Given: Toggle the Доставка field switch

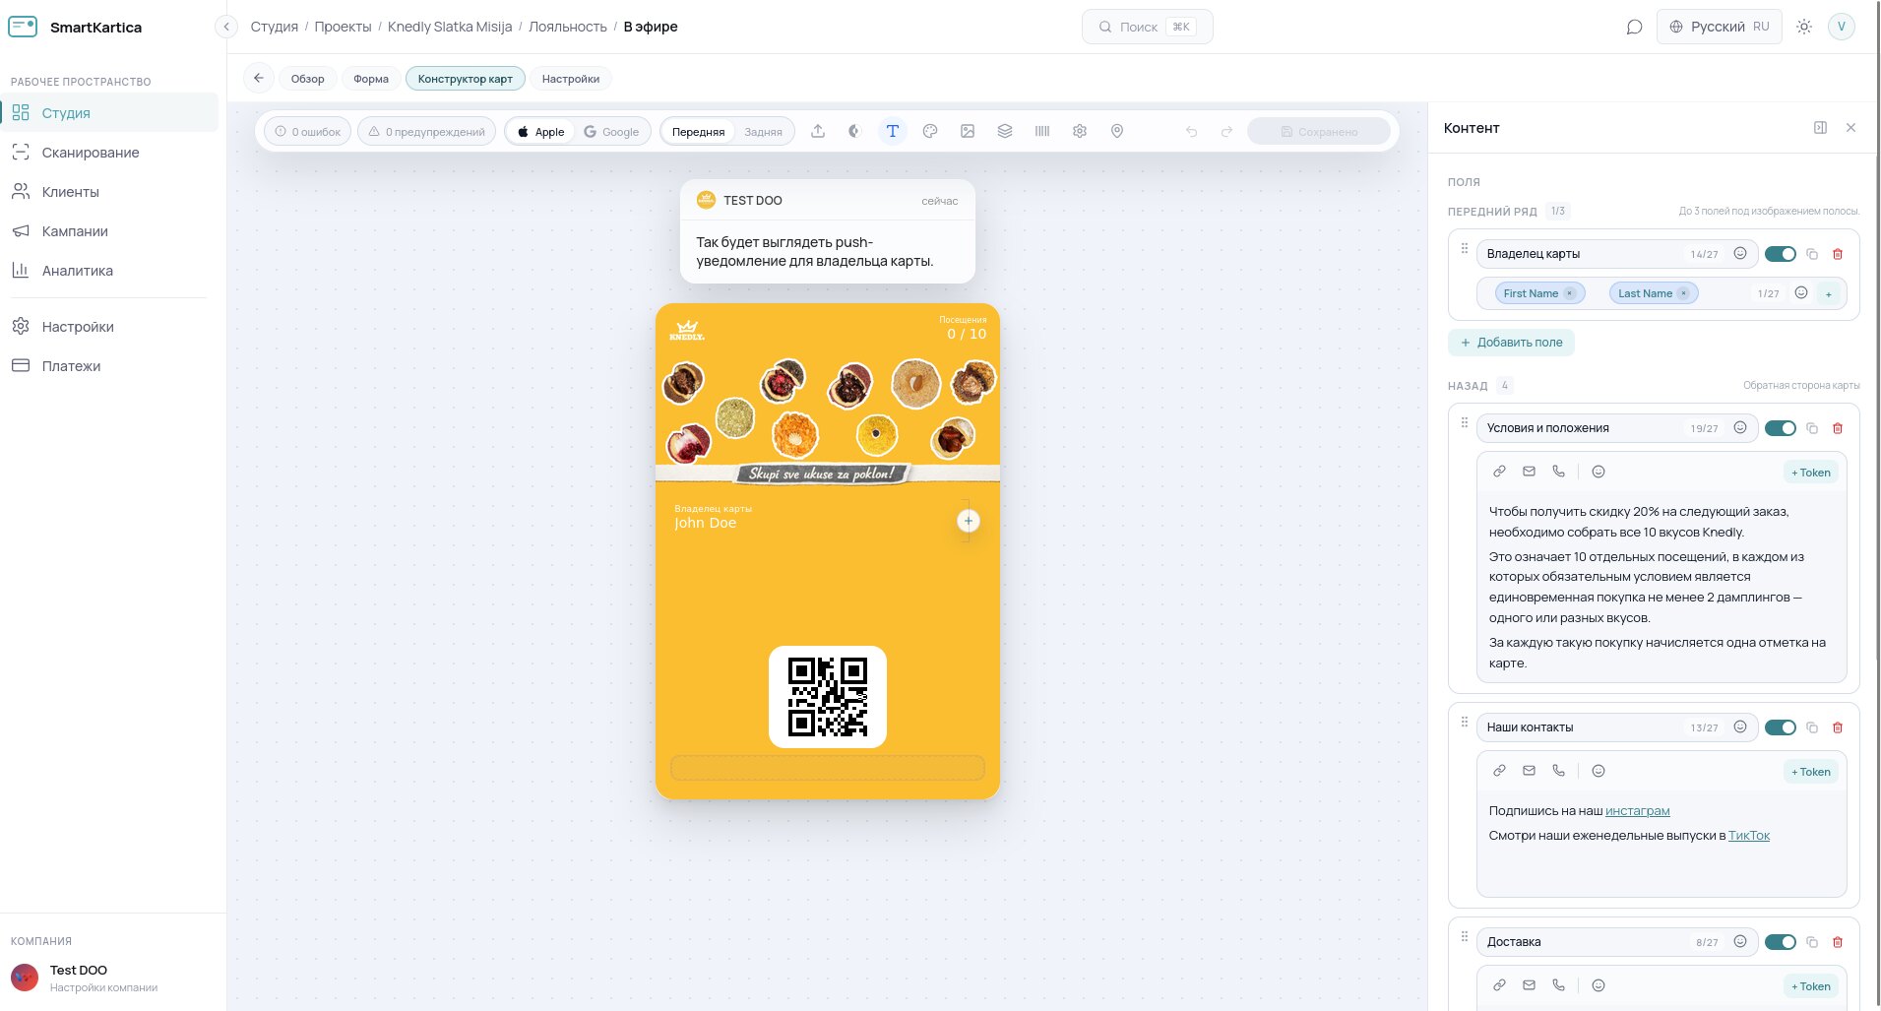Looking at the screenshot, I should pos(1781,942).
